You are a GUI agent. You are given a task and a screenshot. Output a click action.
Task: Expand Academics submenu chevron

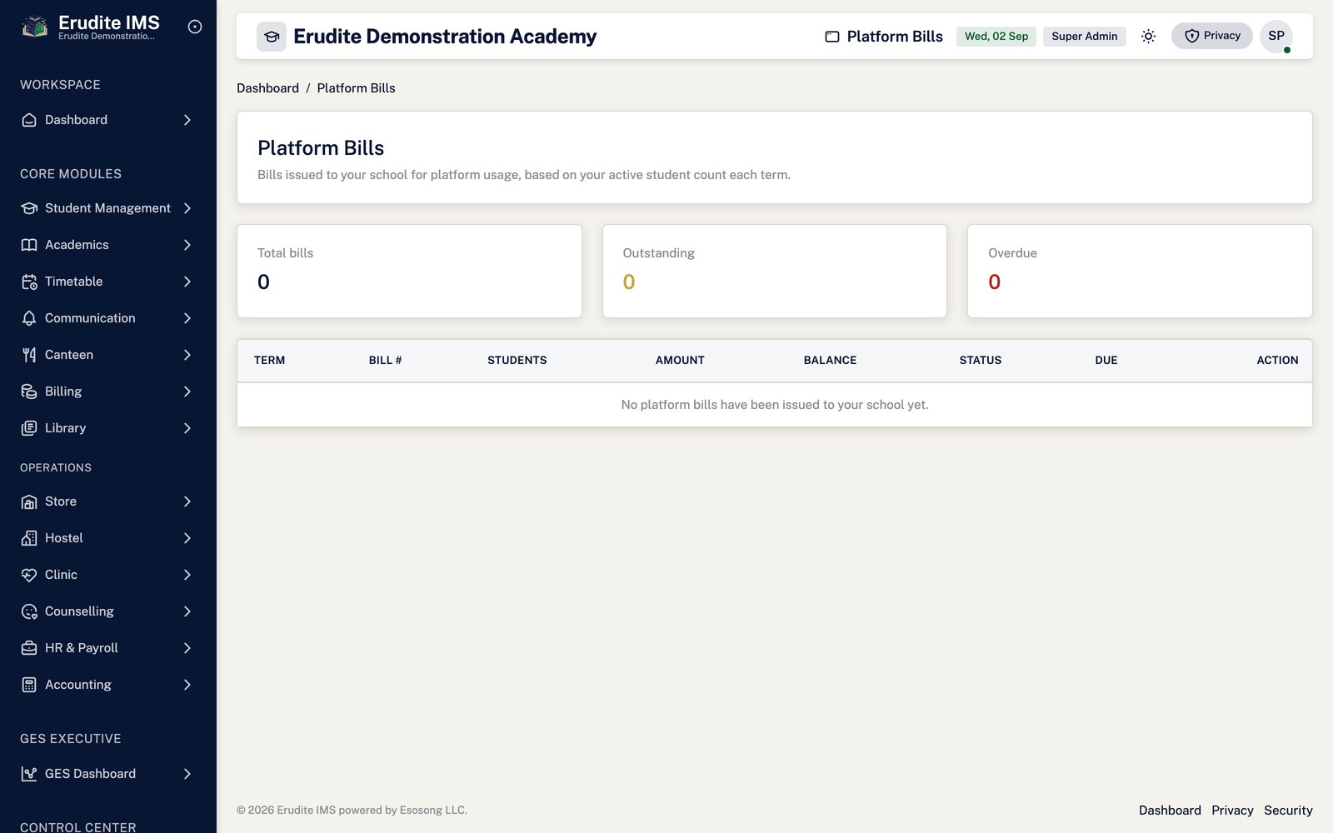pos(187,245)
